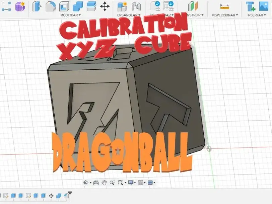
Task: Select the Measure tool
Action: coord(225,7)
